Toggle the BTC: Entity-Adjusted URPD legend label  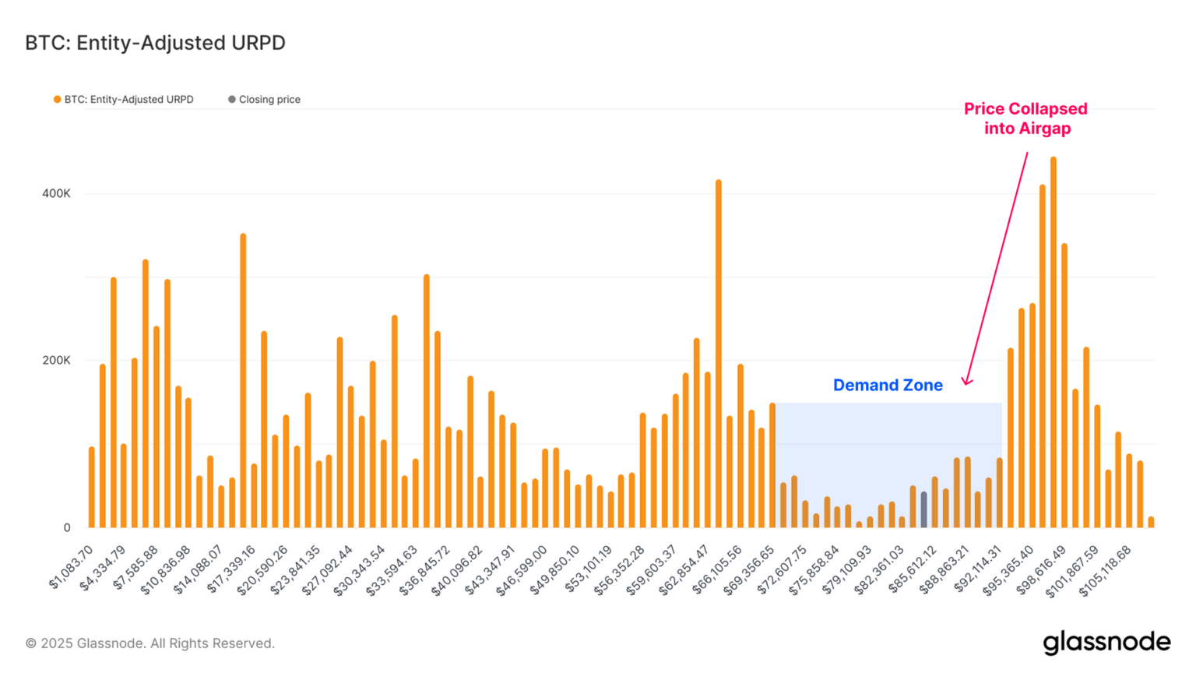128,100
